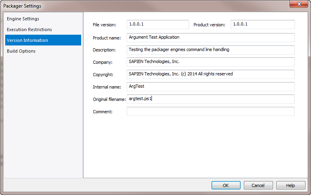Focus the Product version text box
Viewport: 311px width, 195px height.
coord(263,24)
